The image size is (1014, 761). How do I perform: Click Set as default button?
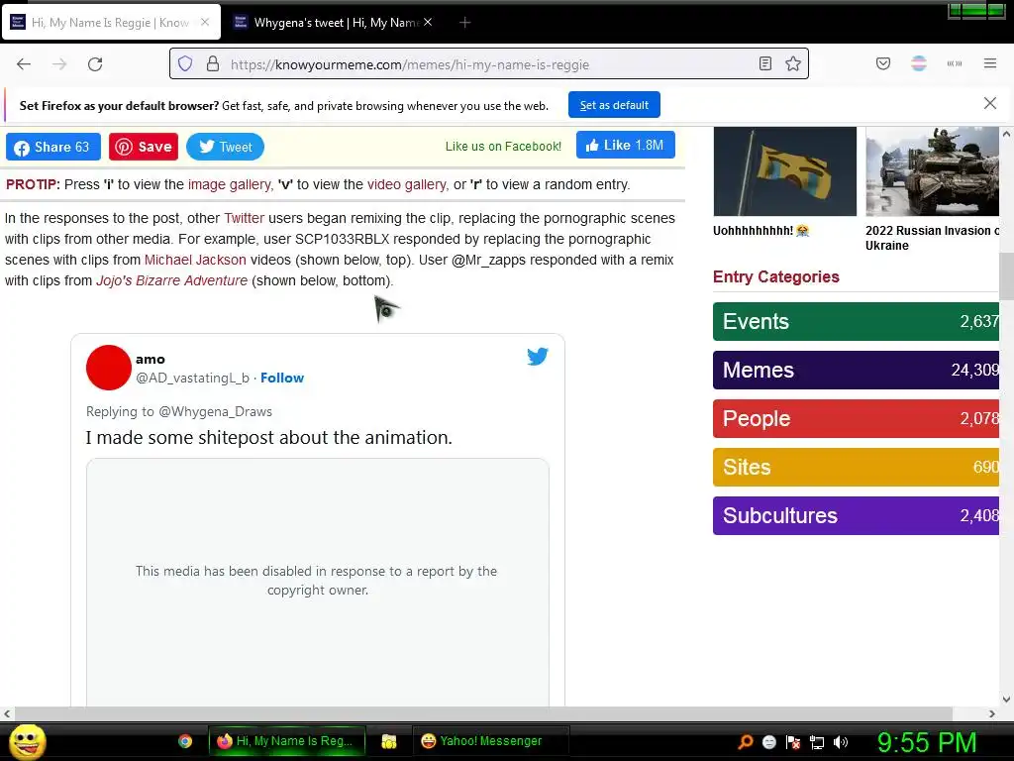pos(614,105)
